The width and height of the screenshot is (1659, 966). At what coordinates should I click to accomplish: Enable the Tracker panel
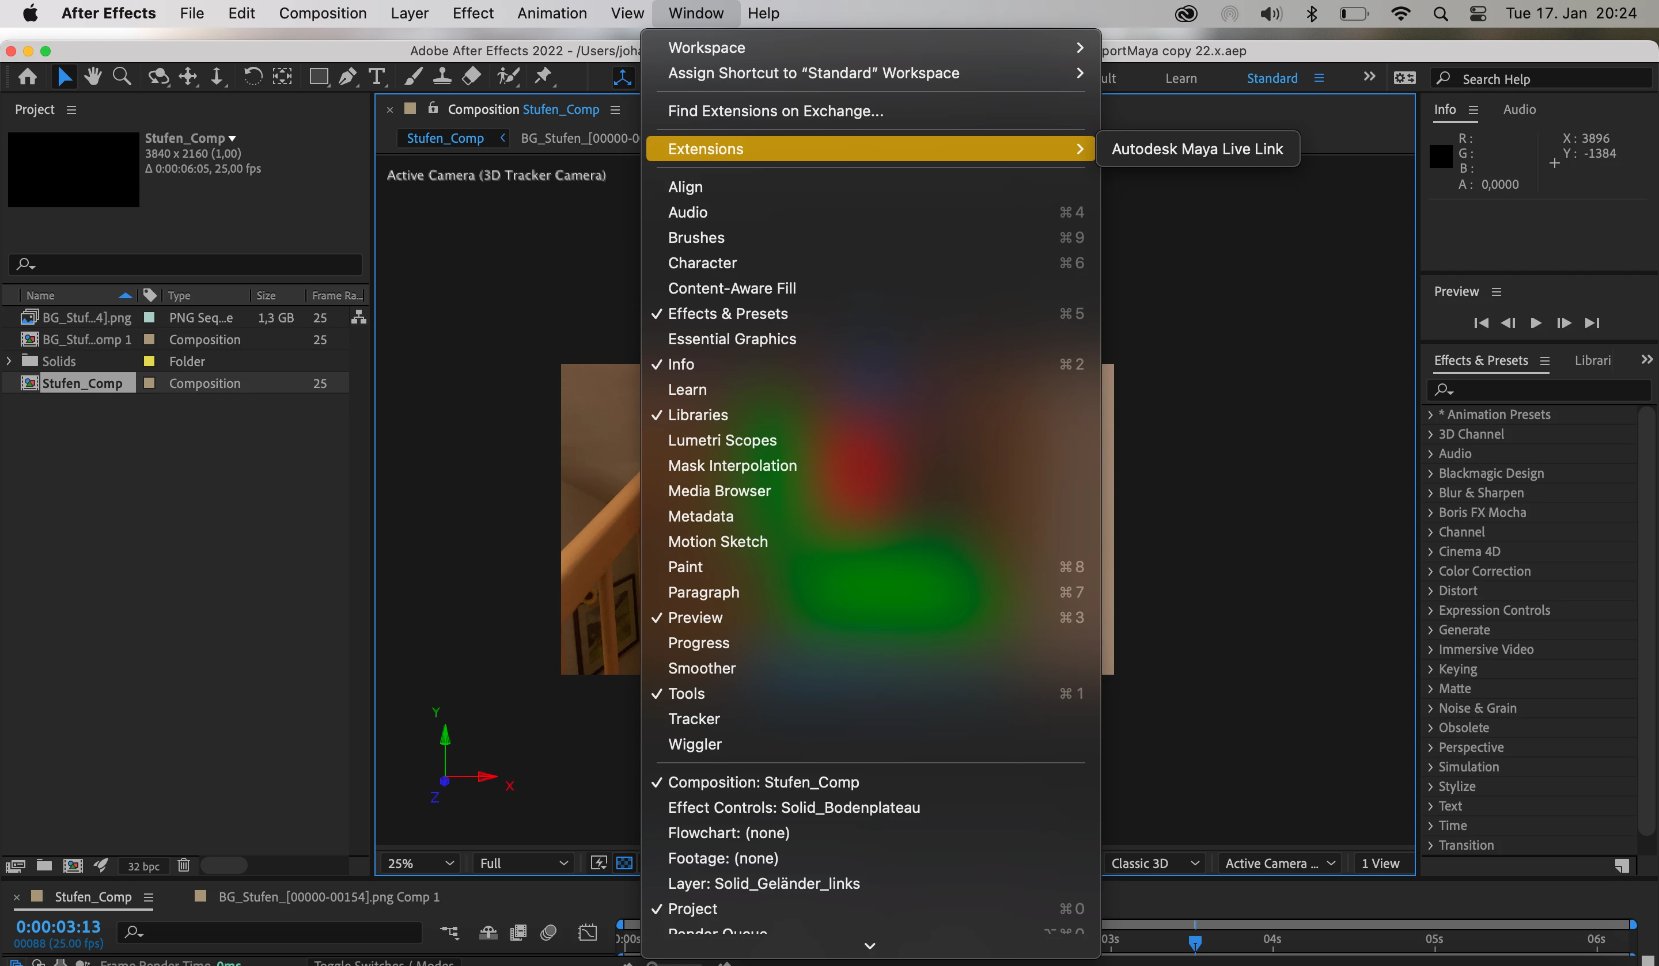point(694,718)
